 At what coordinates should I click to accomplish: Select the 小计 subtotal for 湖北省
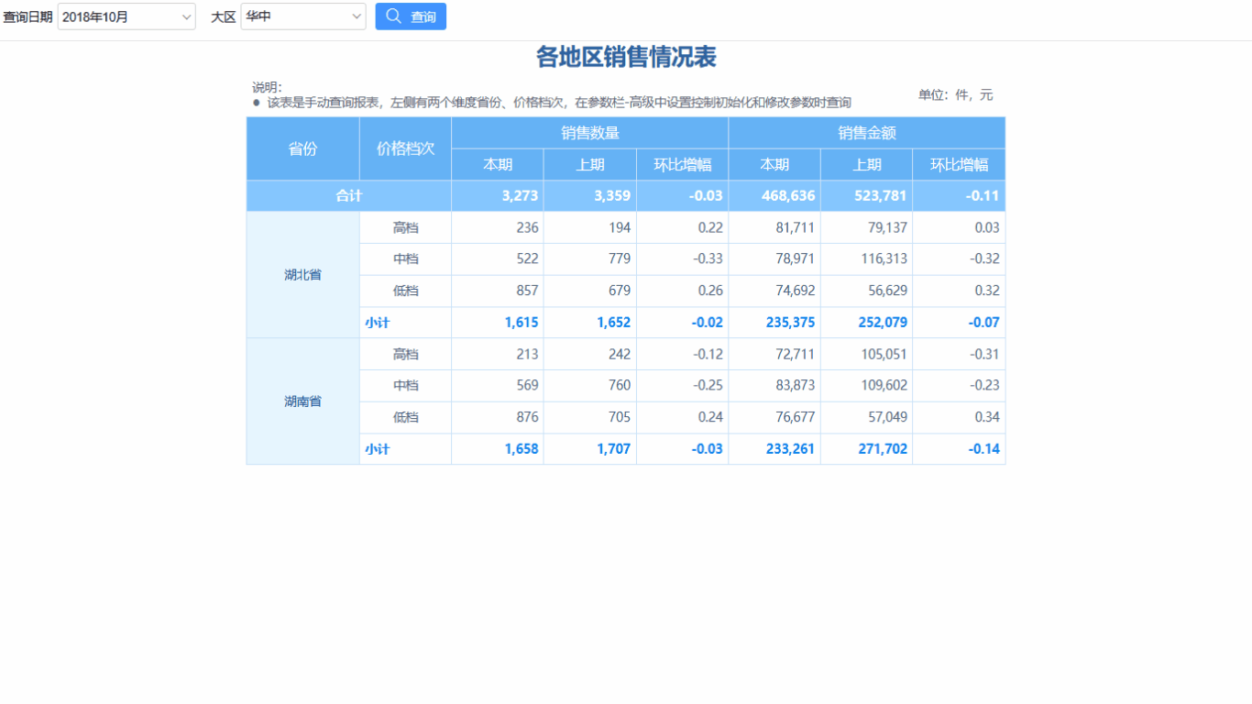coord(379,322)
